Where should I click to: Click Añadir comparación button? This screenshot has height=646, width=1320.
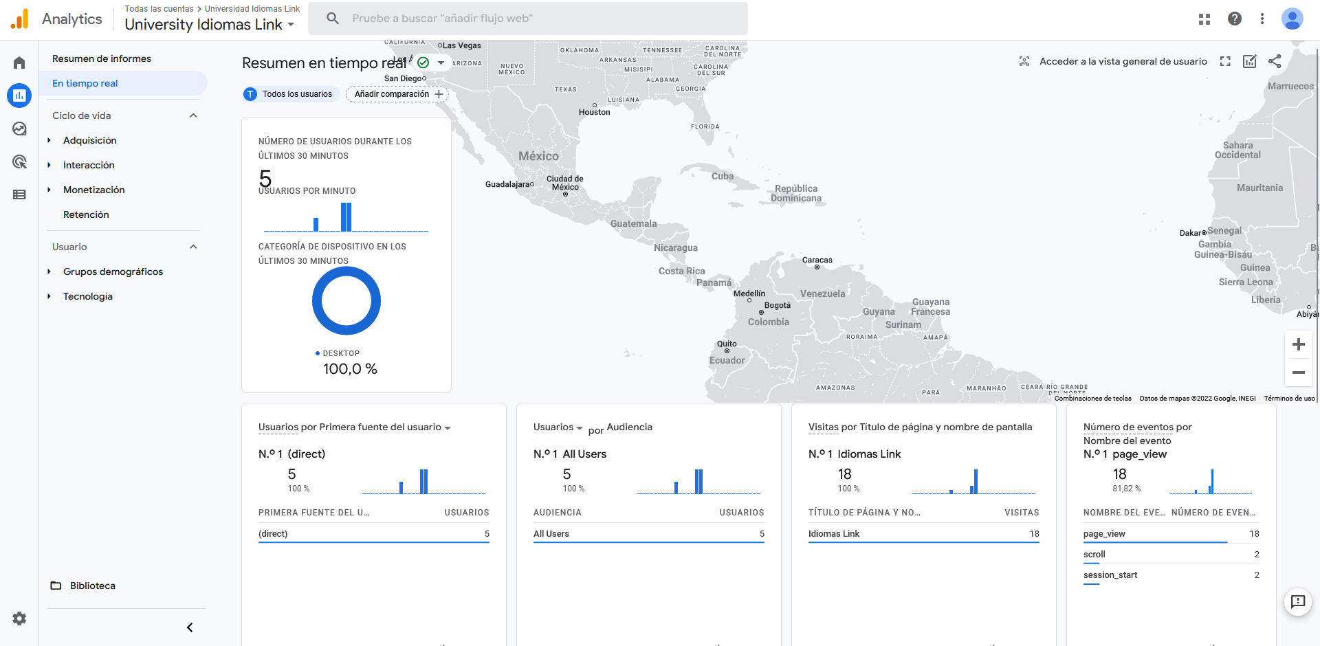pos(397,94)
